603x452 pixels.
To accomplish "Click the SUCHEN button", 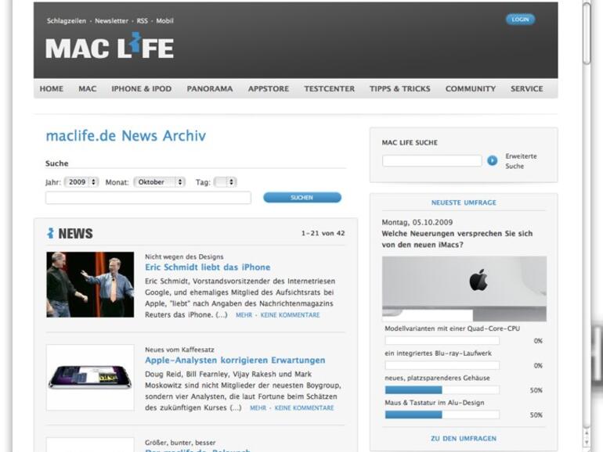I will click(301, 197).
